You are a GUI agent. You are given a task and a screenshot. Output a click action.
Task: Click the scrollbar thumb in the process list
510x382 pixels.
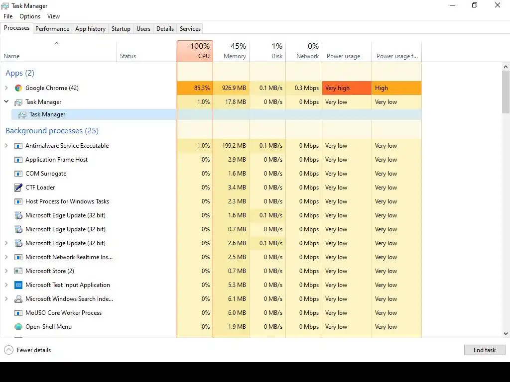pos(506,92)
